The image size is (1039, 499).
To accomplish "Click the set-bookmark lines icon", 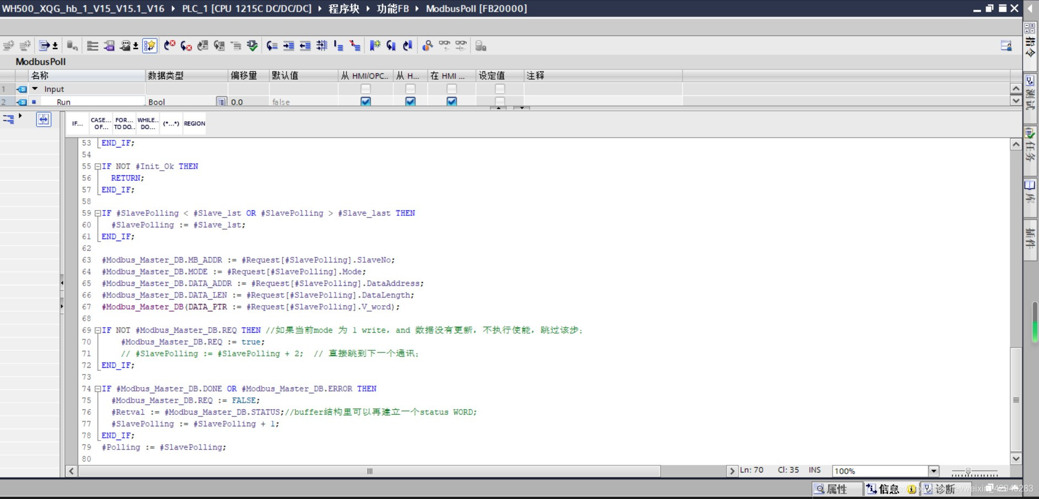I will [338, 46].
